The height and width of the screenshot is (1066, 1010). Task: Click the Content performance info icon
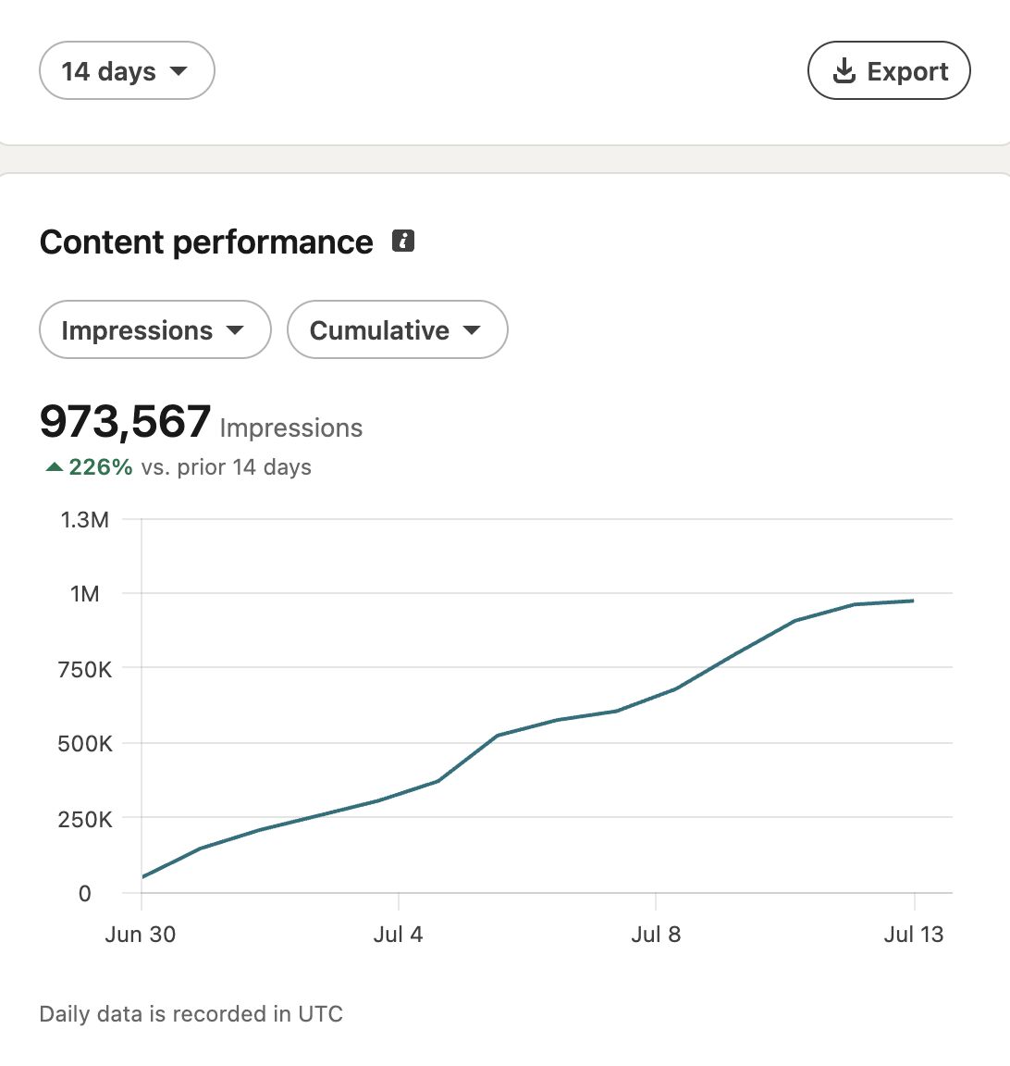click(403, 241)
